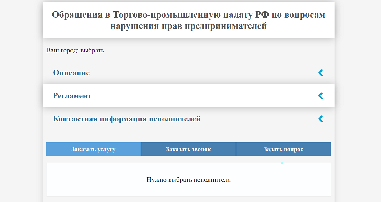The image size is (381, 202).
Task: Click the chevron icon beside Регламент
Action: [320, 96]
